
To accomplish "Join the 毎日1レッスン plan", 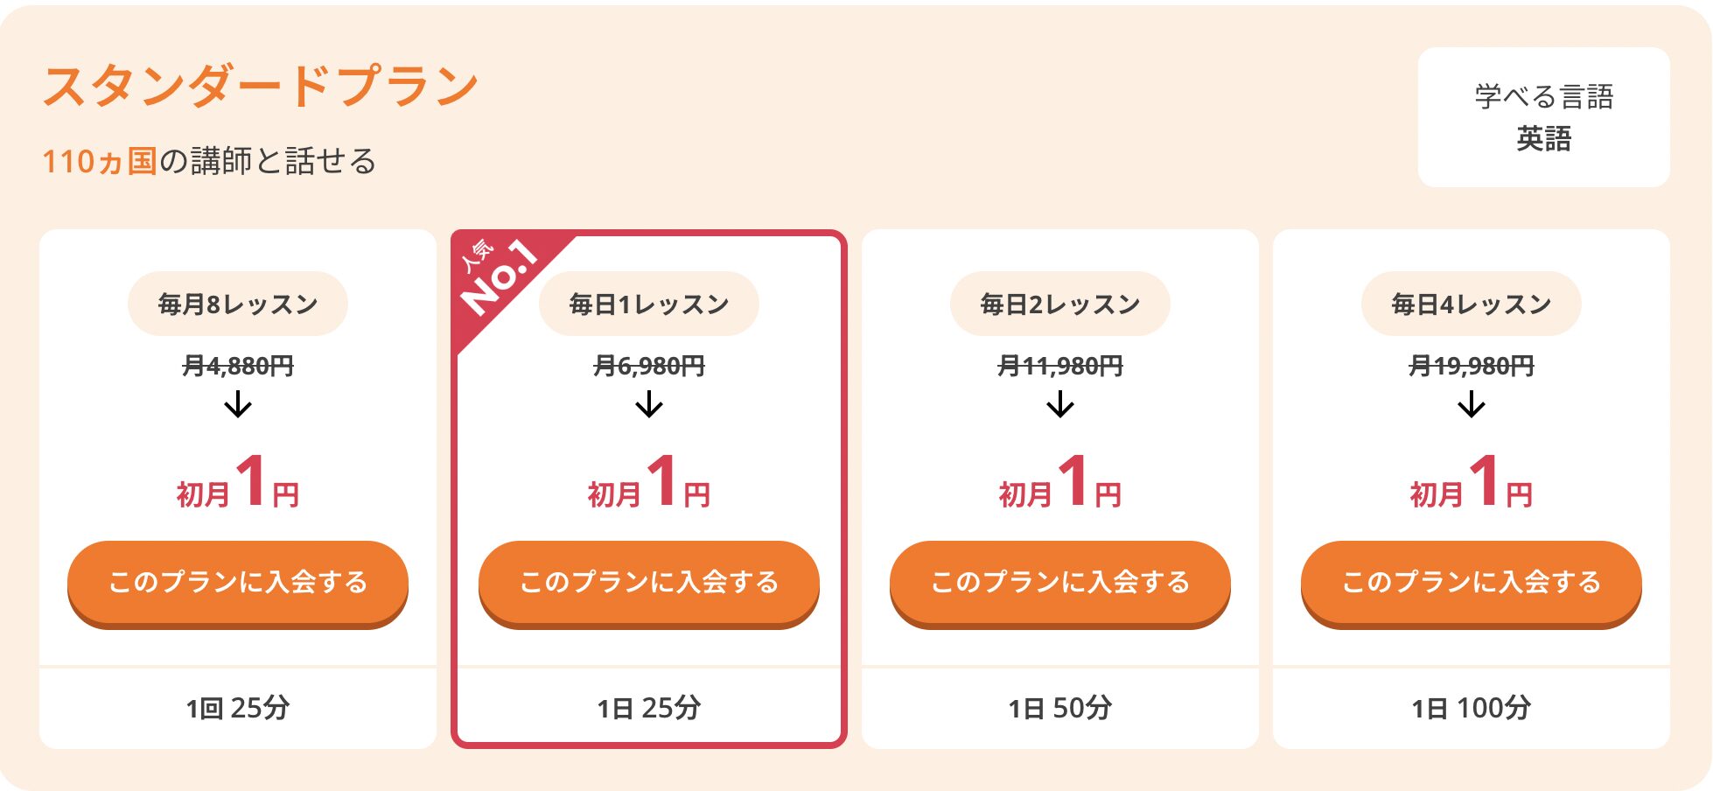I will [x=649, y=582].
